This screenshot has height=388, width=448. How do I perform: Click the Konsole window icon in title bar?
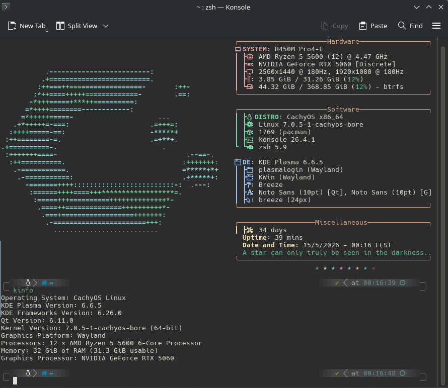(x=6, y=7)
